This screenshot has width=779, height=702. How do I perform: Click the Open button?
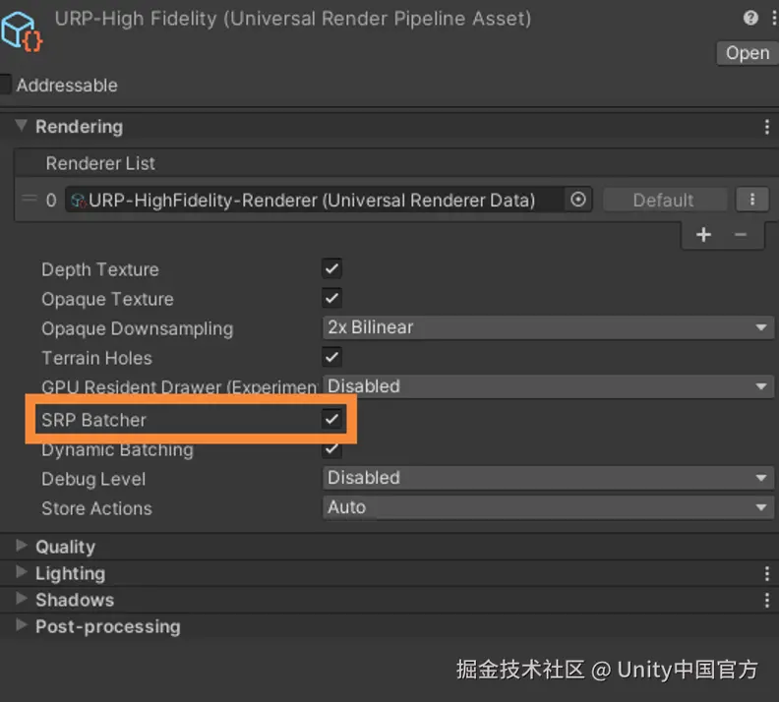click(x=748, y=53)
